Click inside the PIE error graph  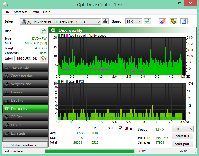pyautogui.click(x=122, y=56)
